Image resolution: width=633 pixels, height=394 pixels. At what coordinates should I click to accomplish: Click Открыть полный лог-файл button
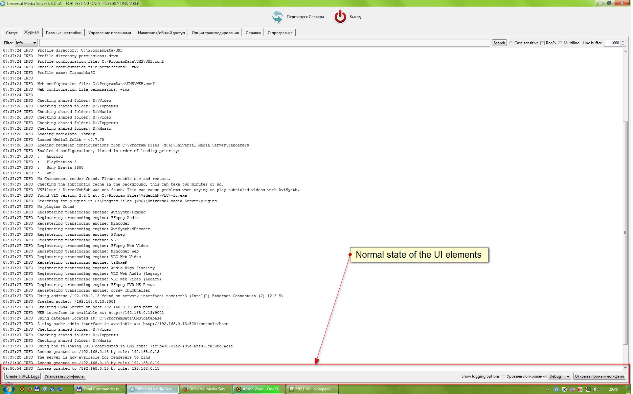(599, 376)
